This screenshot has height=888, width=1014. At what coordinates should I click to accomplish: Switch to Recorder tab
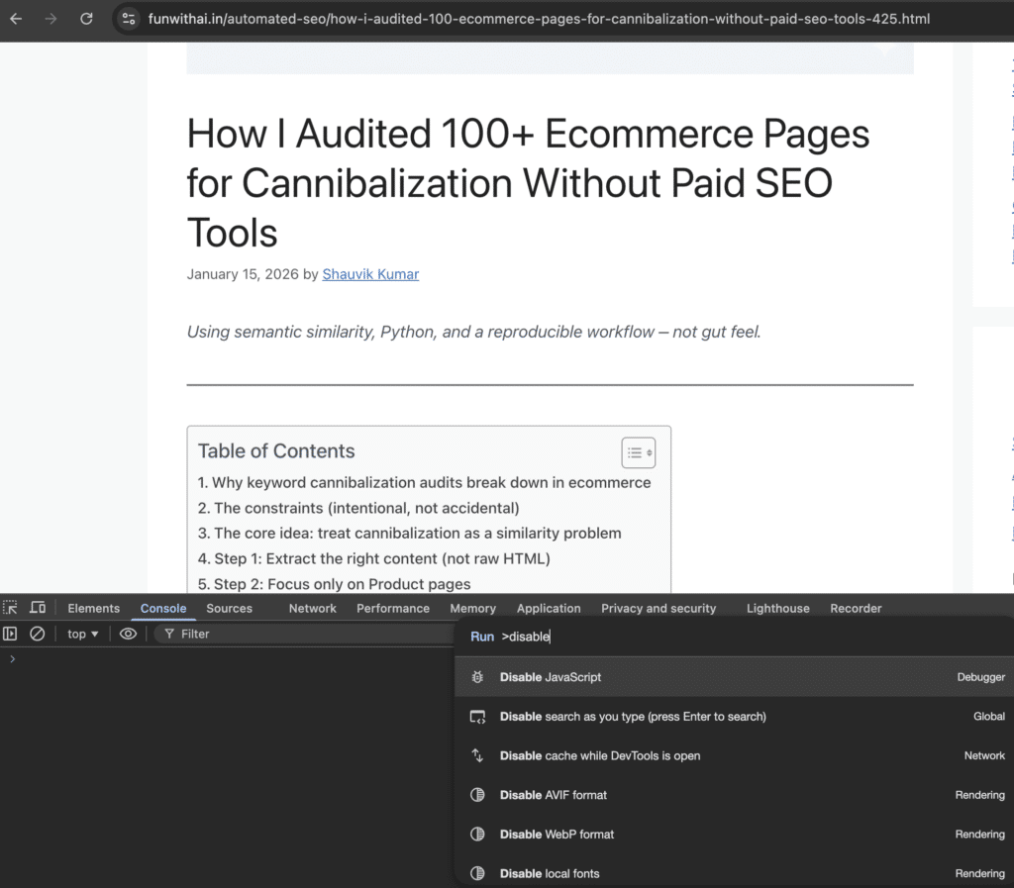coord(856,608)
